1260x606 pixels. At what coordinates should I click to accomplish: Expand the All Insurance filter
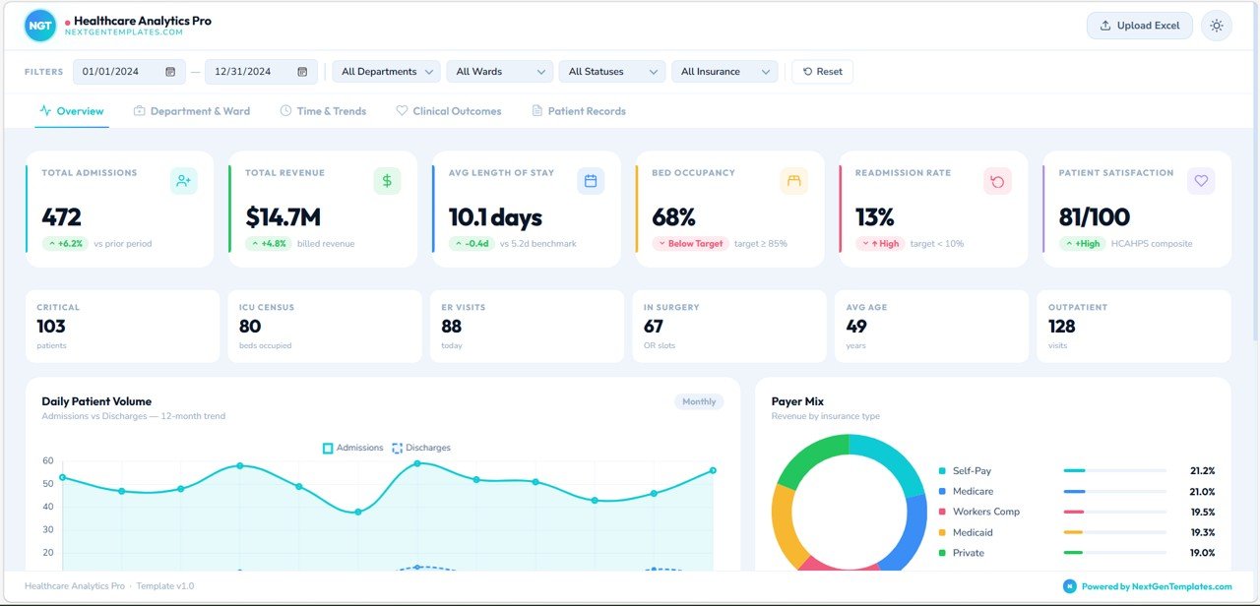point(724,71)
